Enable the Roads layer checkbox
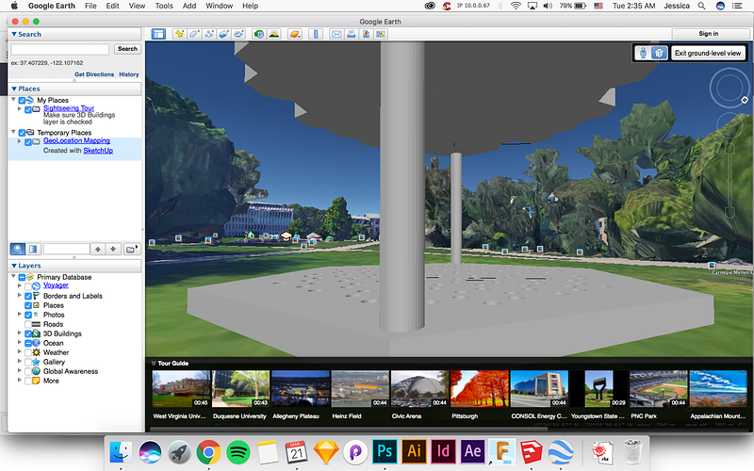This screenshot has height=471, width=754. [28, 324]
